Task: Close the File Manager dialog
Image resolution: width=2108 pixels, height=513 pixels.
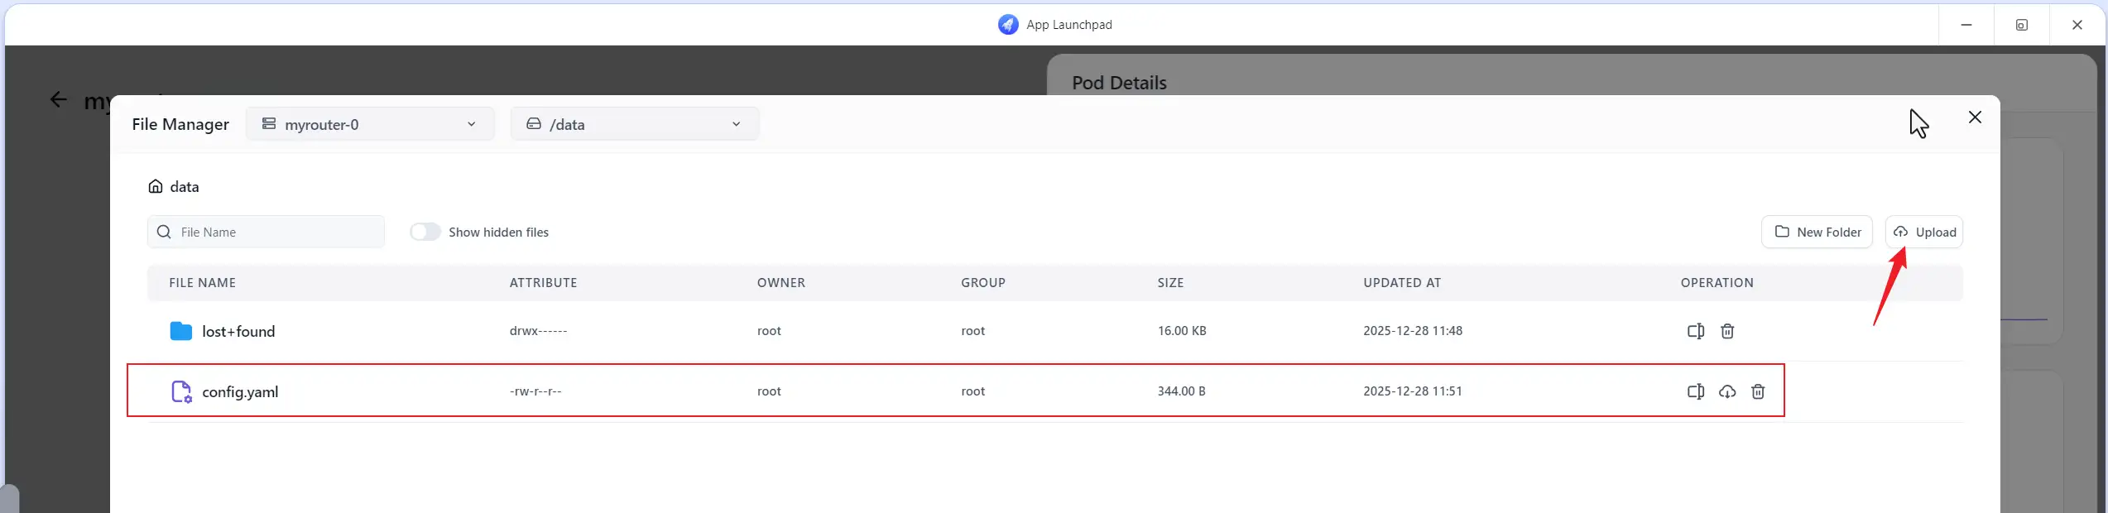Action: [1975, 117]
